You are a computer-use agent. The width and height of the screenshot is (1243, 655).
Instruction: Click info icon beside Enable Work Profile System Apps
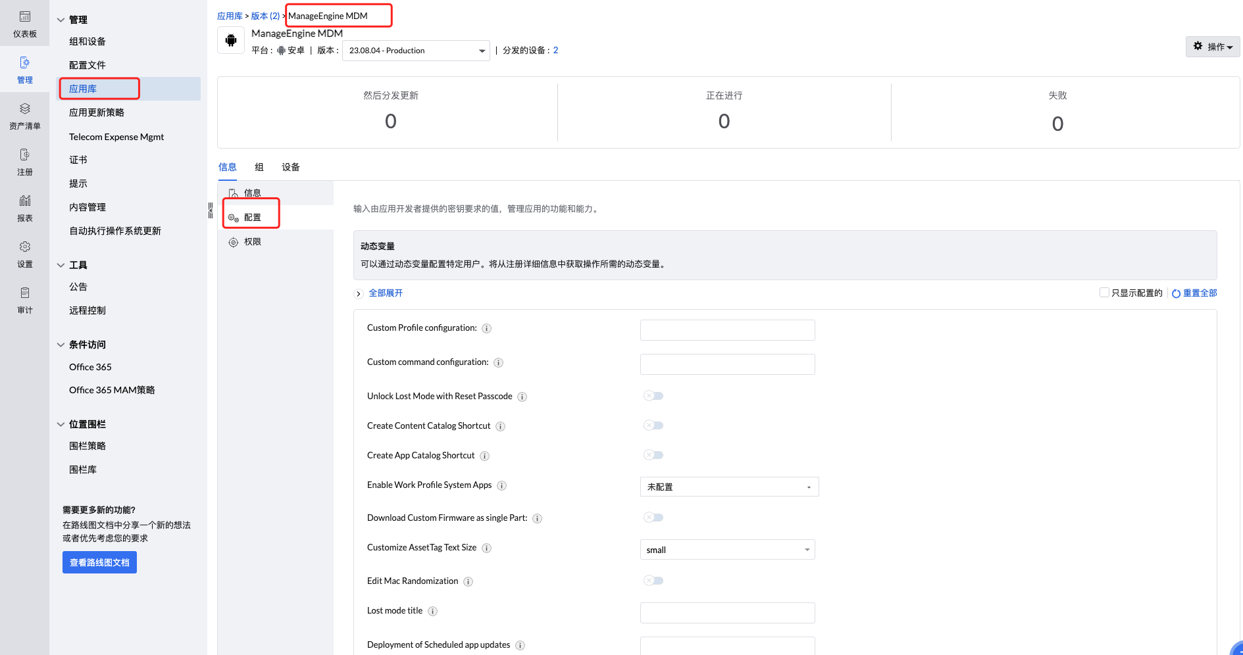(502, 485)
